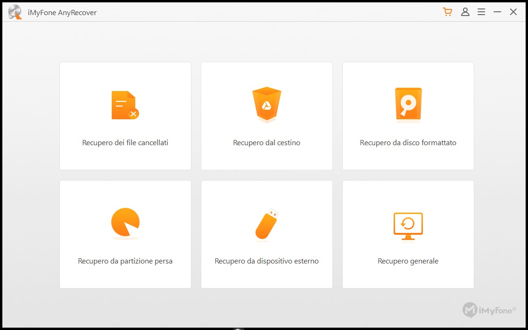The width and height of the screenshot is (528, 330).
Task: Close the AnyRecover window
Action: coord(513,12)
